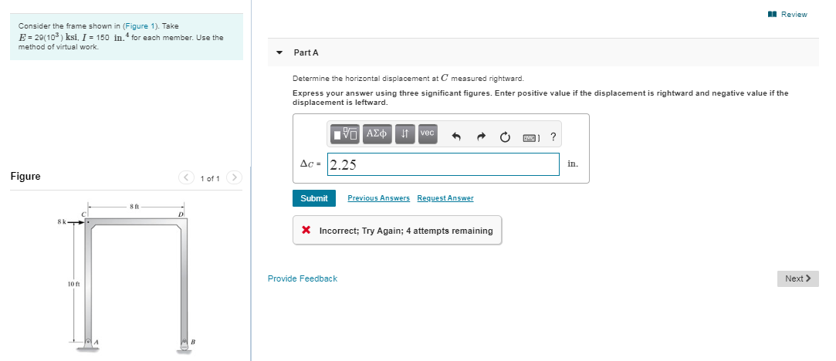
Task: Insert a vec vector notation
Action: coord(428,134)
